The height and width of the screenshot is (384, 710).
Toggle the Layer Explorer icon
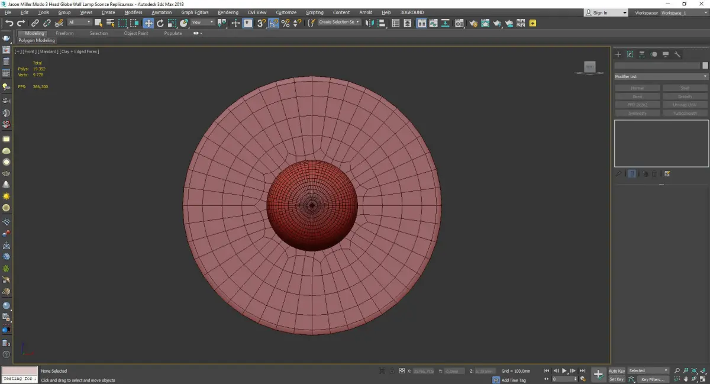pos(408,23)
